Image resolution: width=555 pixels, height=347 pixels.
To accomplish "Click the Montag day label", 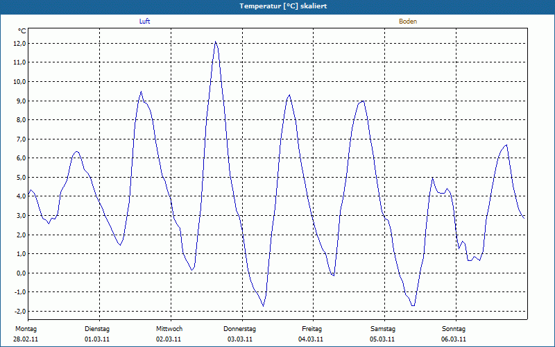I will coord(26,329).
